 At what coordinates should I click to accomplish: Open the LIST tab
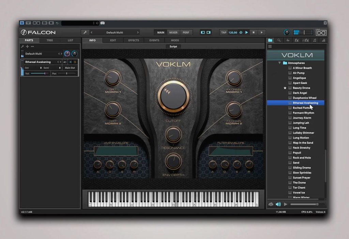point(70,40)
